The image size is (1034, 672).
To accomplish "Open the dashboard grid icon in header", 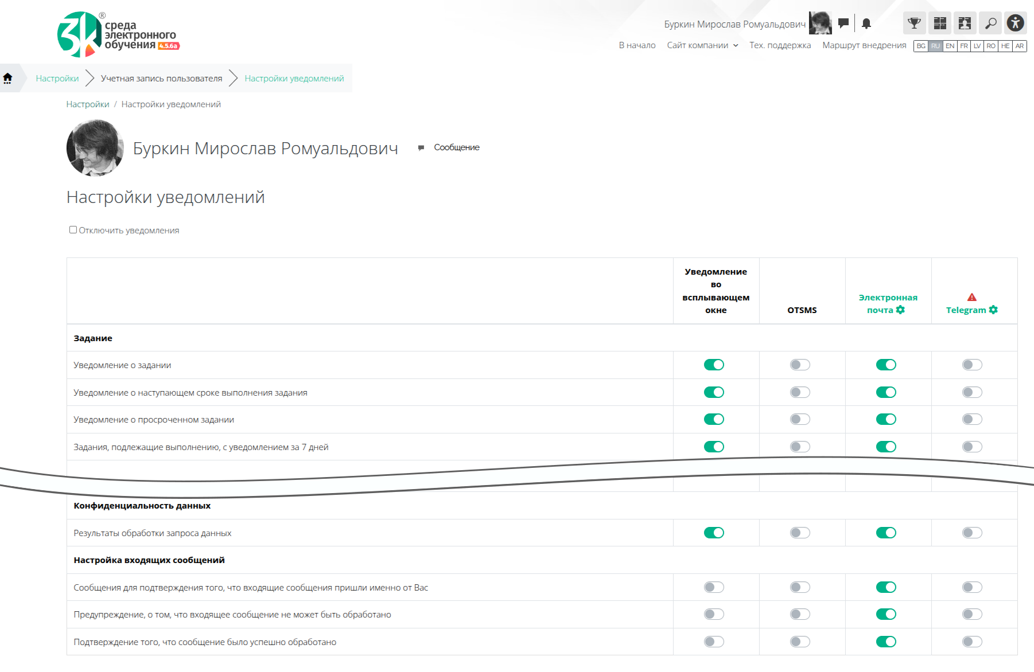I will pos(940,24).
